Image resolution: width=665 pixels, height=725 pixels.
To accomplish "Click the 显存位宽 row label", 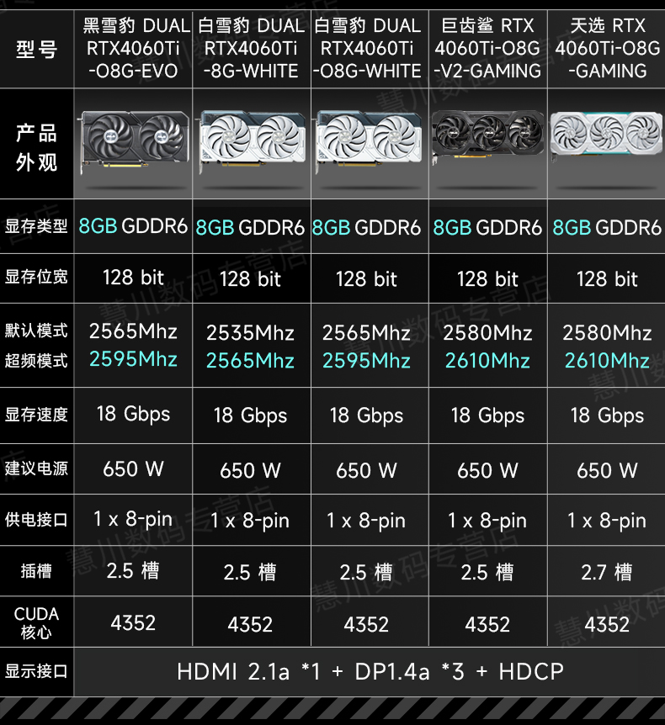I will pos(36,277).
